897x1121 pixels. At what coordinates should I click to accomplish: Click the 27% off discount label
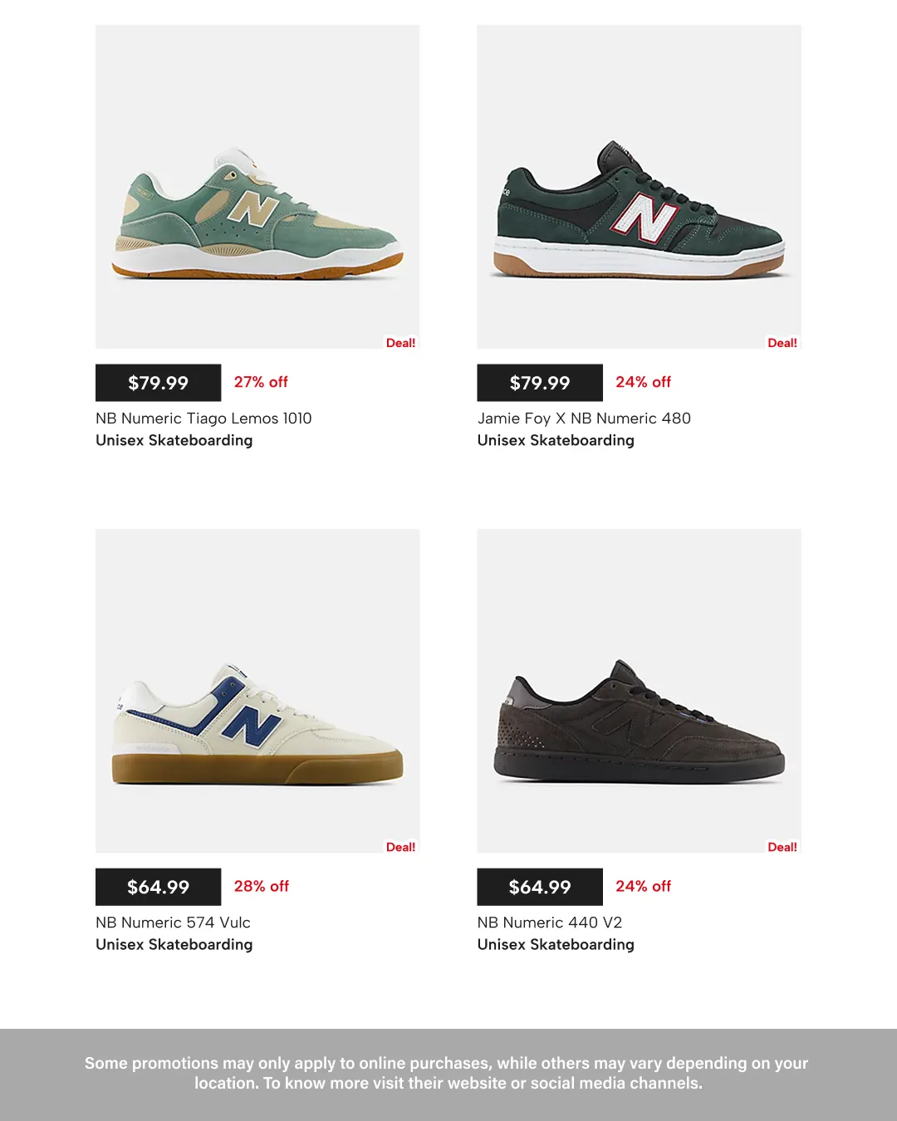[x=261, y=382]
